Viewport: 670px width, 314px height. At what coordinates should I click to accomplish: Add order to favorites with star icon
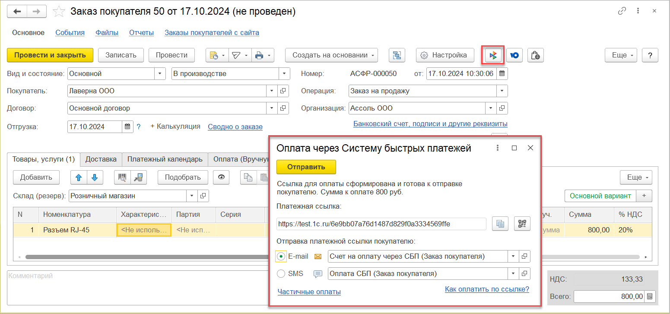click(59, 12)
